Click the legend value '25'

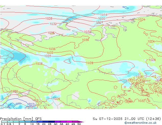[50, 124]
